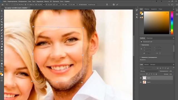
Task: Open the Interpolation dropdown
Action: [x=93, y=5]
